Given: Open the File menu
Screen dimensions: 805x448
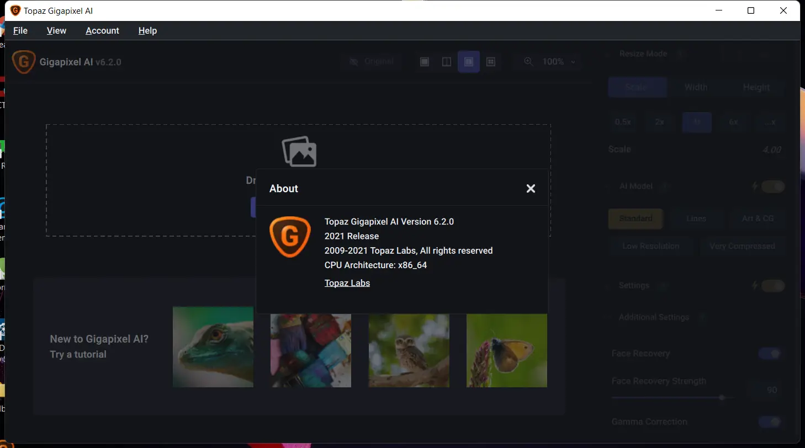Looking at the screenshot, I should click(20, 30).
